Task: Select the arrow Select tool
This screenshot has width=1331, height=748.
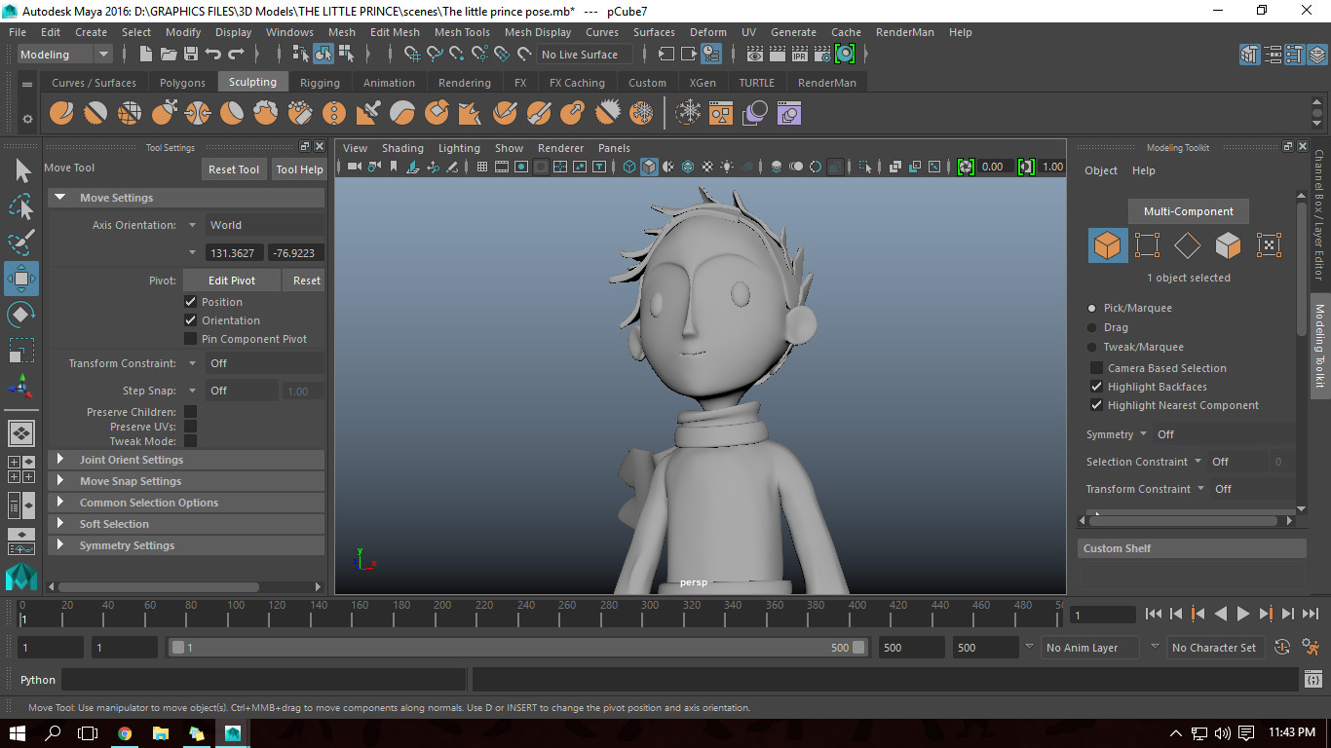Action: [21, 171]
